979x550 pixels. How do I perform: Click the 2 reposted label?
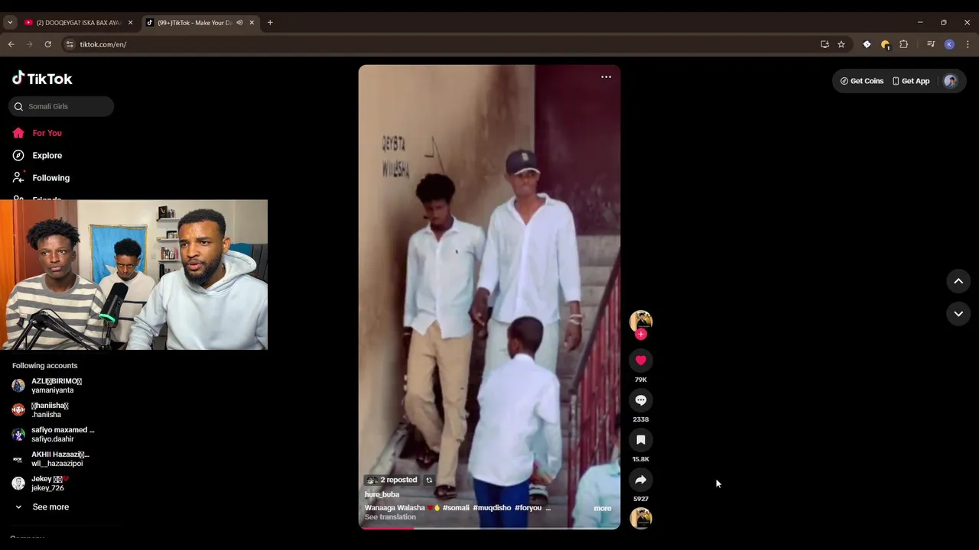(392, 480)
